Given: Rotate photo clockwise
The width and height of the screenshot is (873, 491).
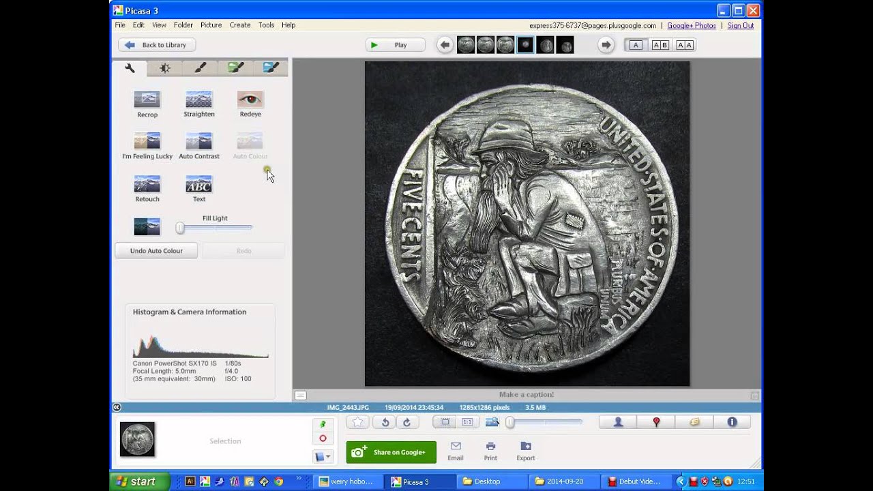Looking at the screenshot, I should tap(406, 422).
